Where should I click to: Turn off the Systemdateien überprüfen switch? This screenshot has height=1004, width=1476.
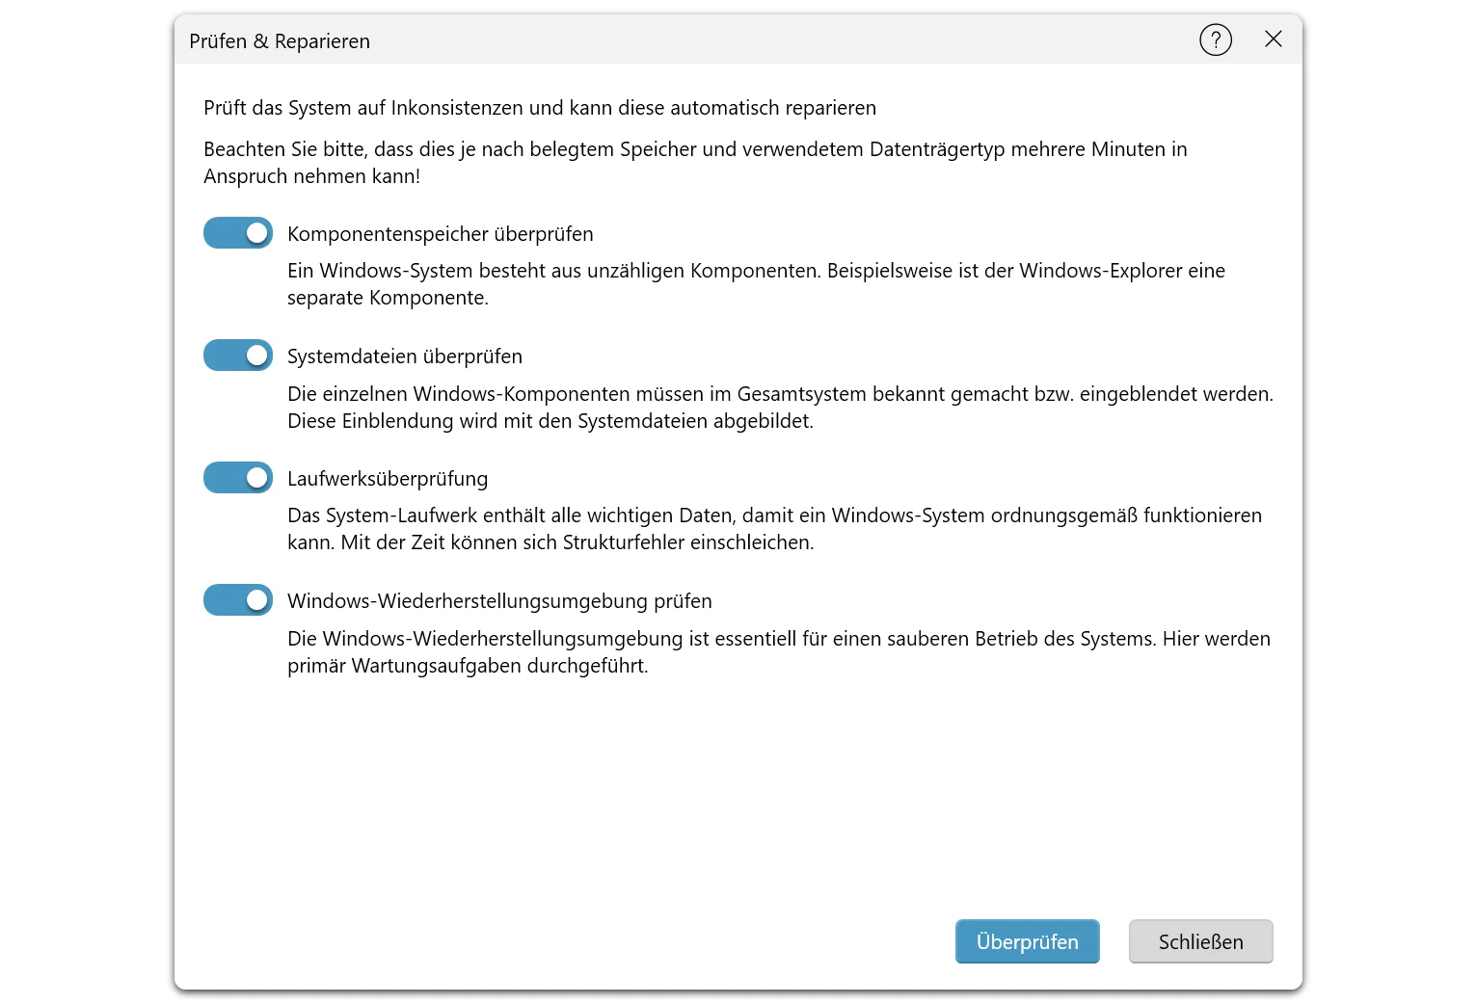[238, 356]
